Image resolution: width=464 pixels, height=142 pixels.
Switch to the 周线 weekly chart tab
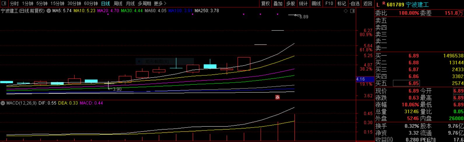[x=118, y=3]
